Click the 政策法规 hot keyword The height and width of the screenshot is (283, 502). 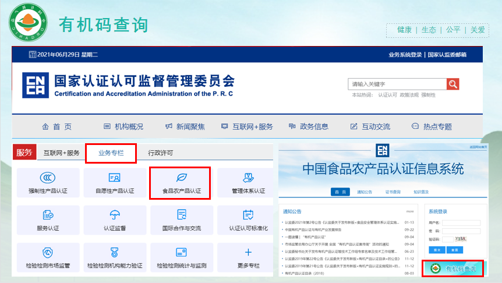409,95
